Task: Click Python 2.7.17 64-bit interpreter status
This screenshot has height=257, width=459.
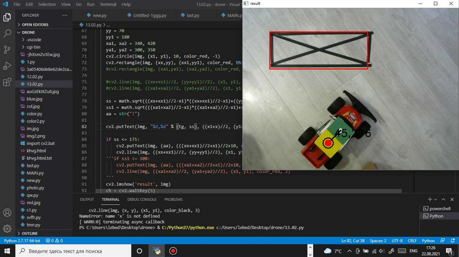Action: coord(22,240)
